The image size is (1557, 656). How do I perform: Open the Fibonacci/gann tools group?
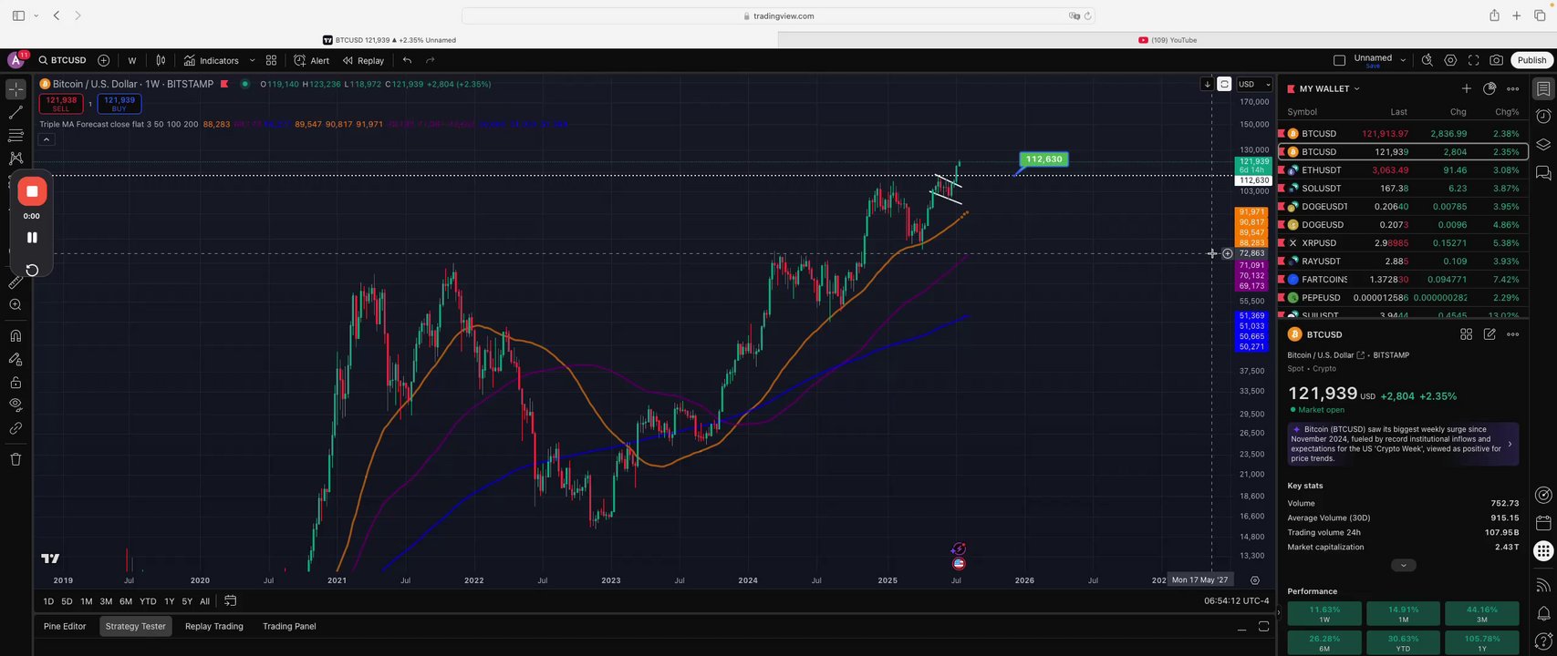coord(16,136)
